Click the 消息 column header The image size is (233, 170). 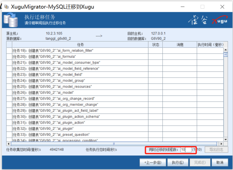(180, 45)
